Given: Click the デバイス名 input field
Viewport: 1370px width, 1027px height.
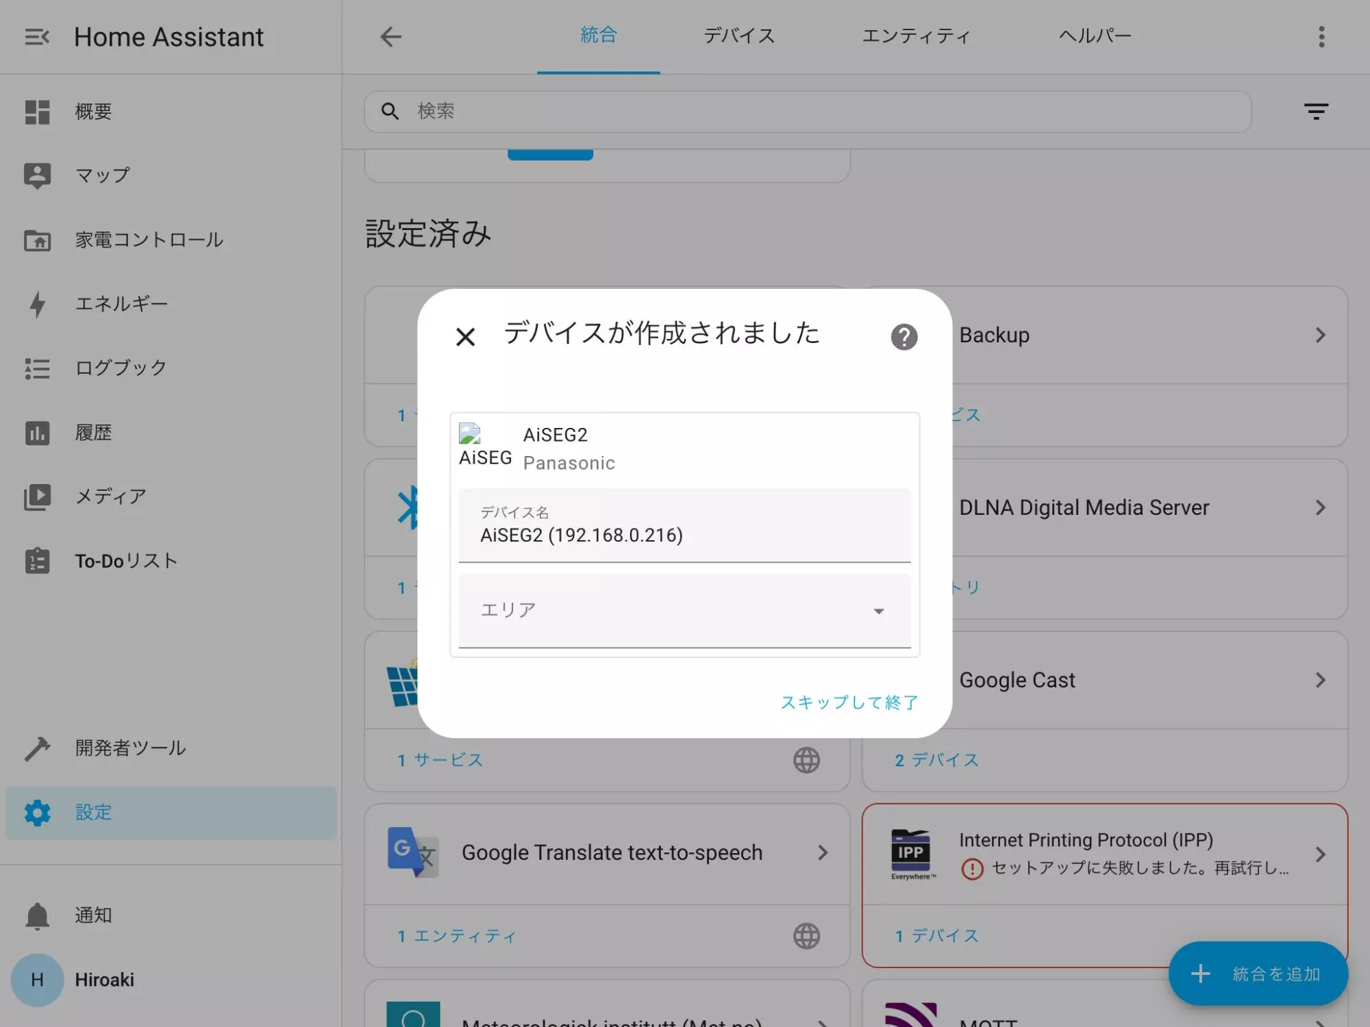Looking at the screenshot, I should 684,526.
